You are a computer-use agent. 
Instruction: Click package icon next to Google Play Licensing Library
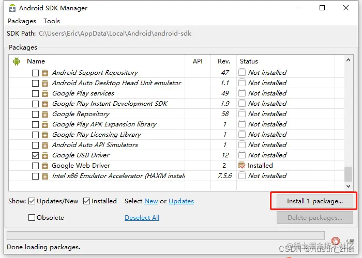pyautogui.click(x=45, y=135)
